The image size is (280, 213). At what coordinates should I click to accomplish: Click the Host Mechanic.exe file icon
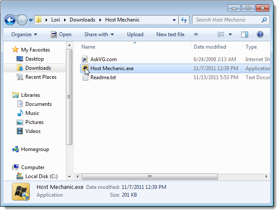click(85, 68)
